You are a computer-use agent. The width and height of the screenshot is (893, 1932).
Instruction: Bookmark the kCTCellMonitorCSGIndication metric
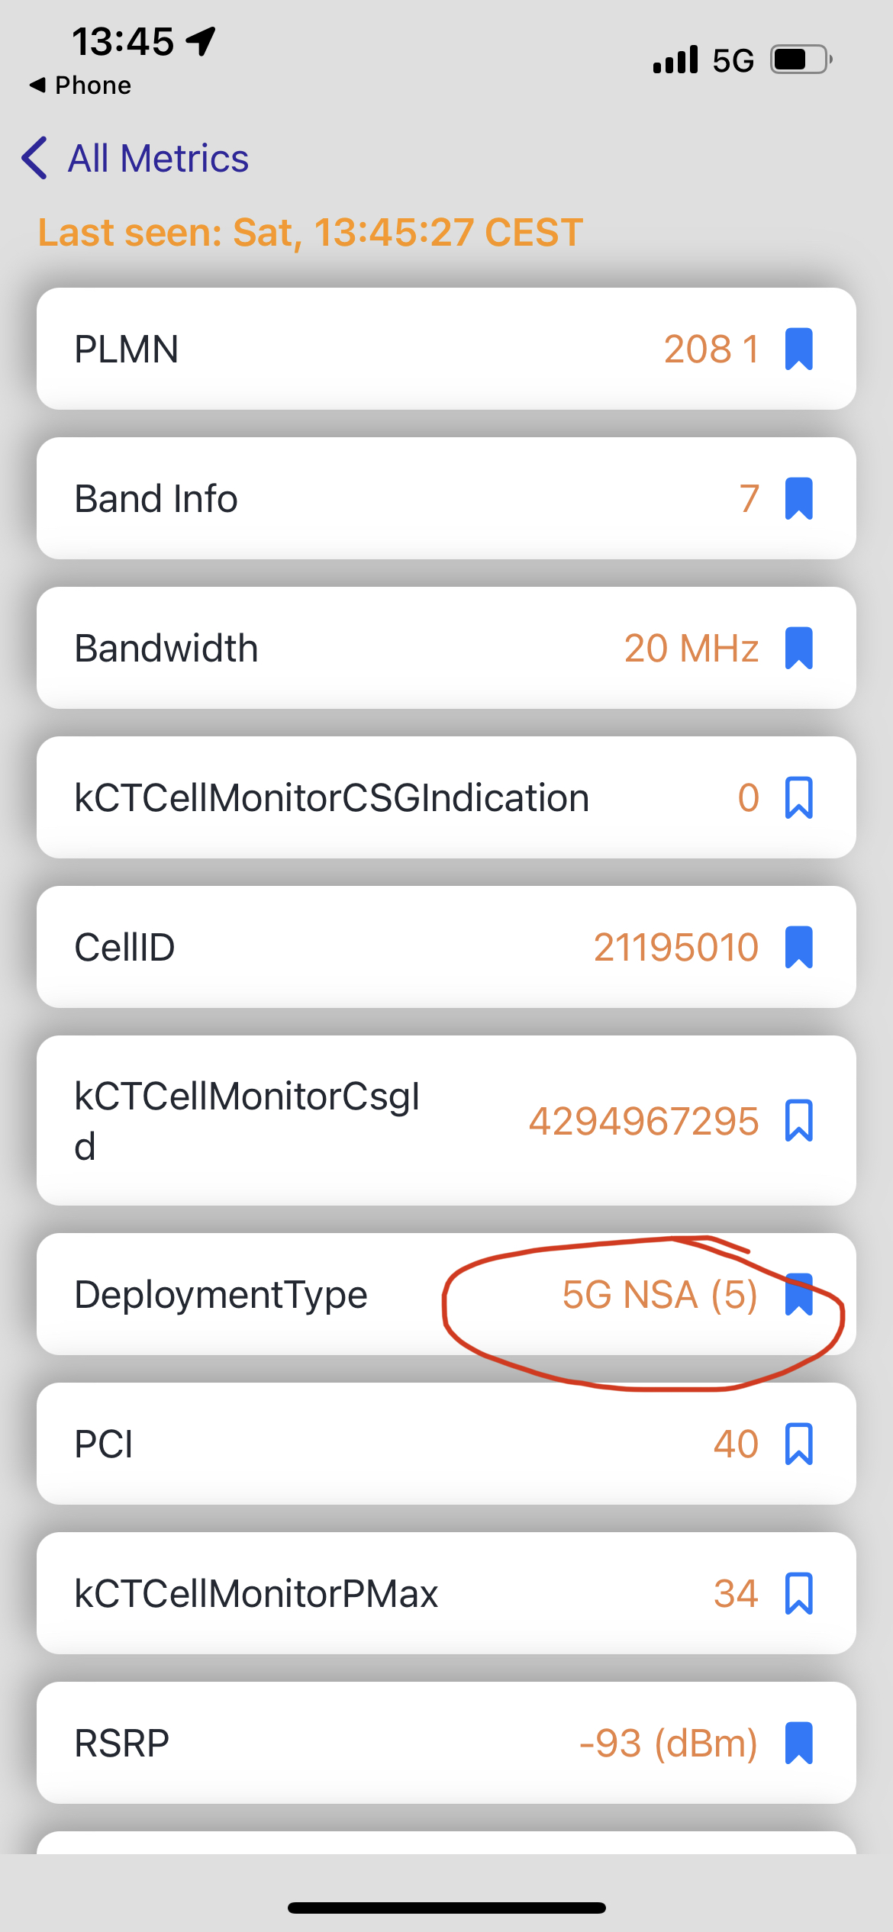click(798, 797)
